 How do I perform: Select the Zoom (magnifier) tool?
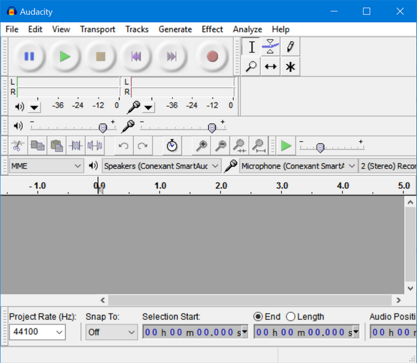click(252, 66)
